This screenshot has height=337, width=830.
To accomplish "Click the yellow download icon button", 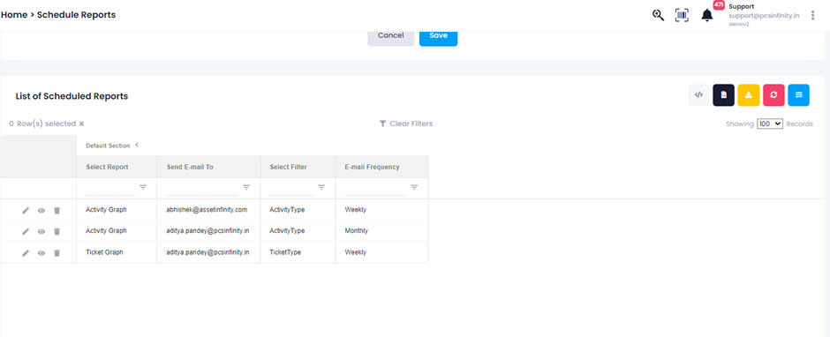I will coord(749,95).
